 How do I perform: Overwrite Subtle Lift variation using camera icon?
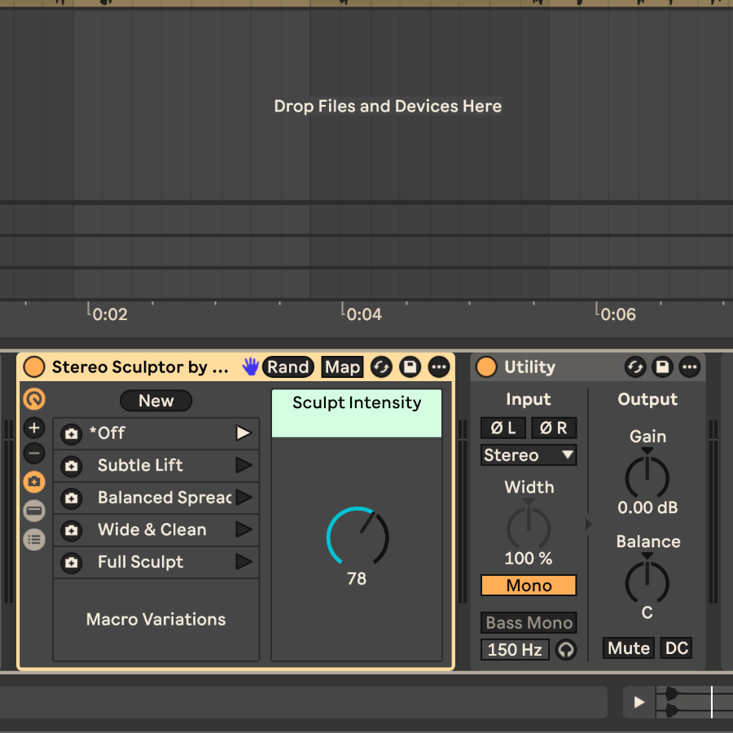click(72, 466)
